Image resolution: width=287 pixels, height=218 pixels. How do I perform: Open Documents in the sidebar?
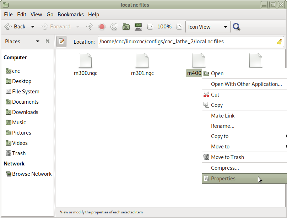(22, 102)
